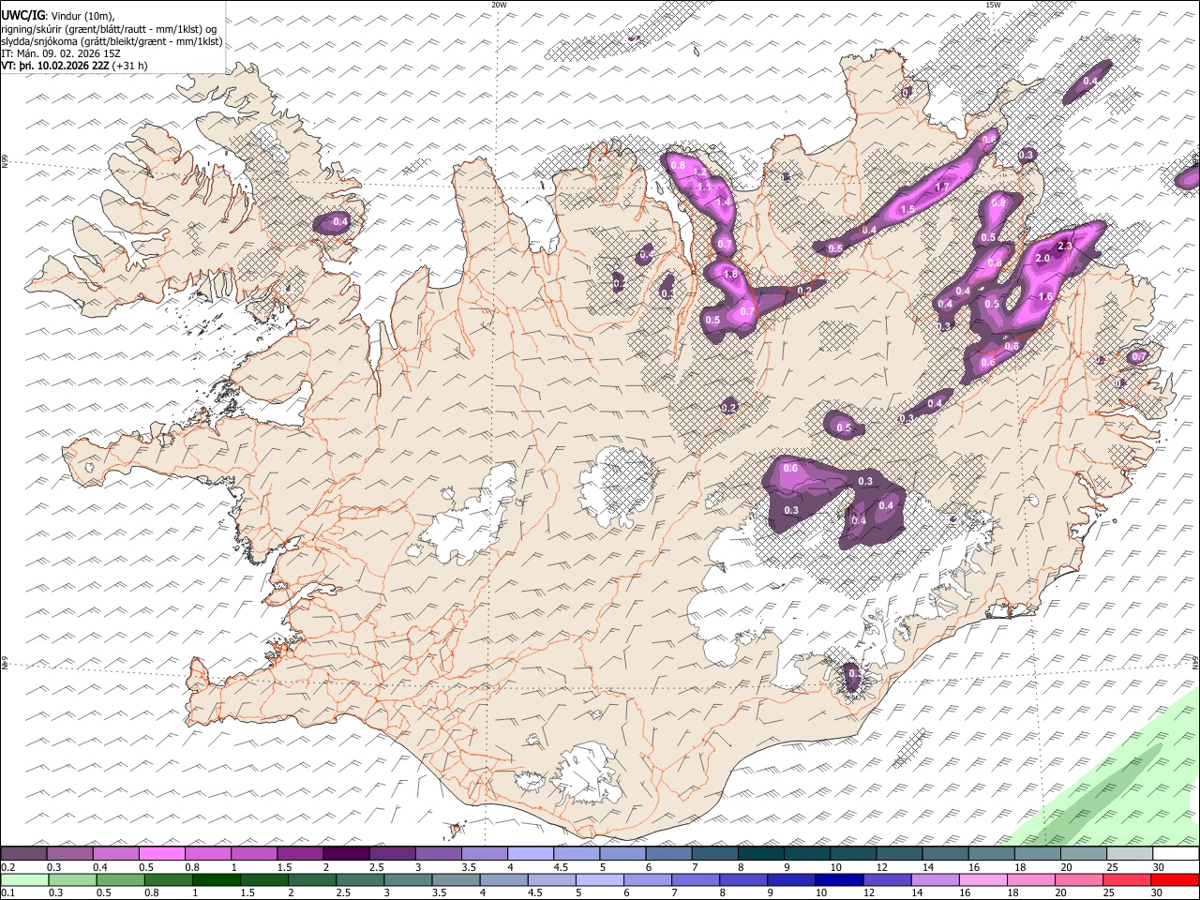
Task: Click the 'rigning/skúrir' legend description line
Action: [108, 28]
